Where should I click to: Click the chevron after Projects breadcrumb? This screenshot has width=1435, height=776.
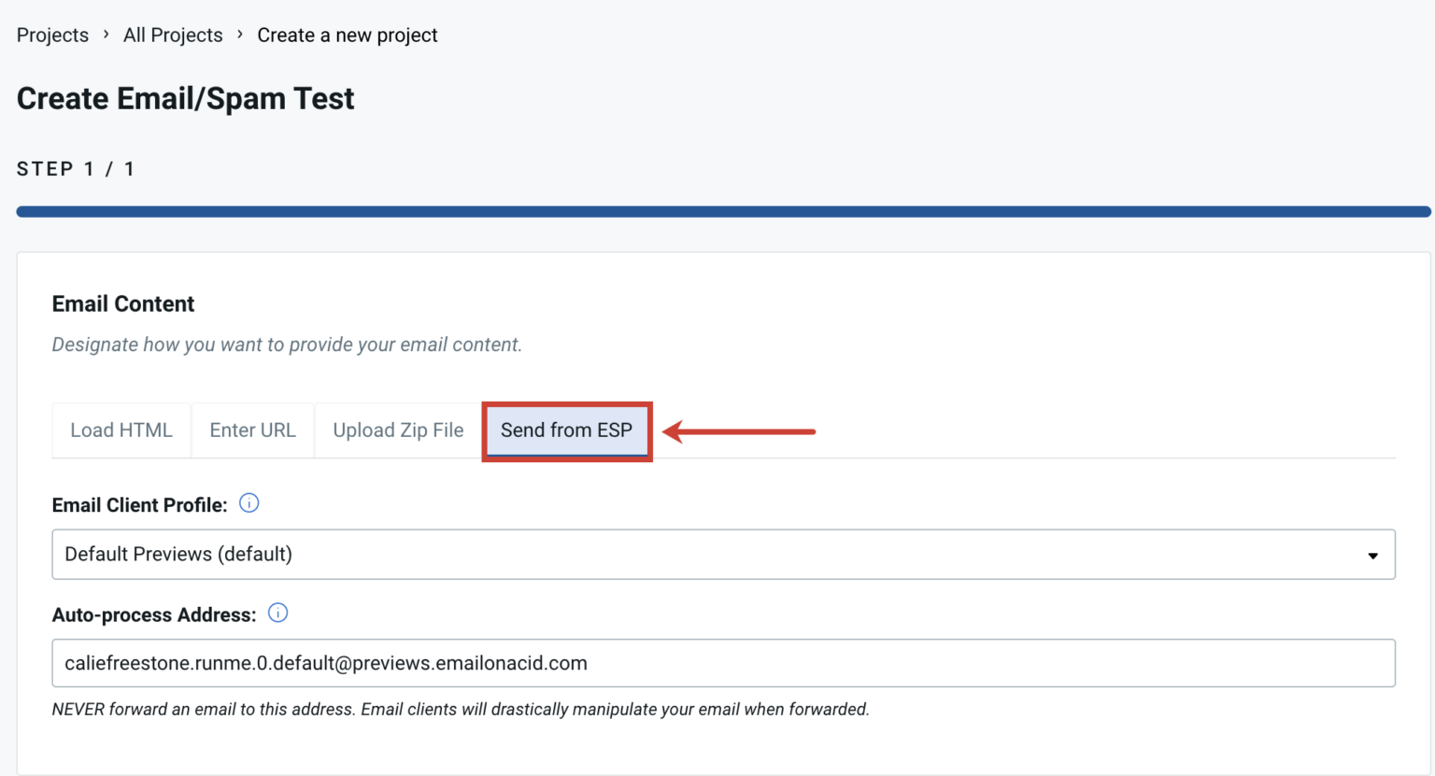pos(106,35)
